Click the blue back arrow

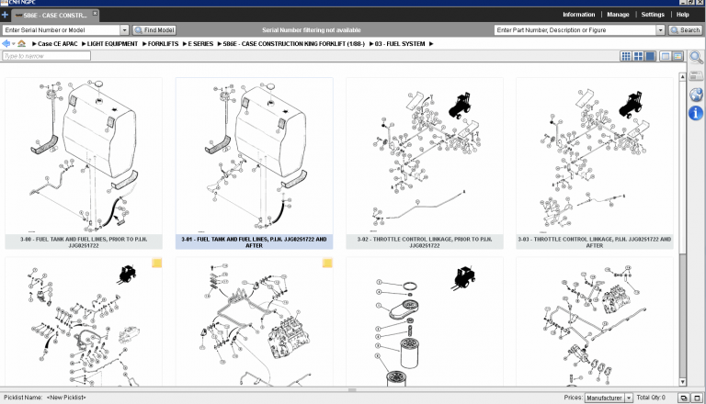point(7,44)
